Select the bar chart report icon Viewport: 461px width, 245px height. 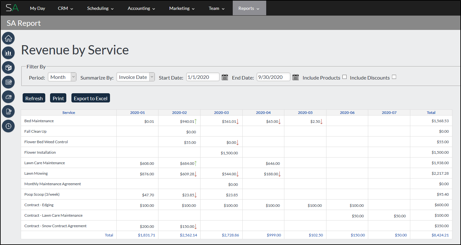tap(8, 53)
